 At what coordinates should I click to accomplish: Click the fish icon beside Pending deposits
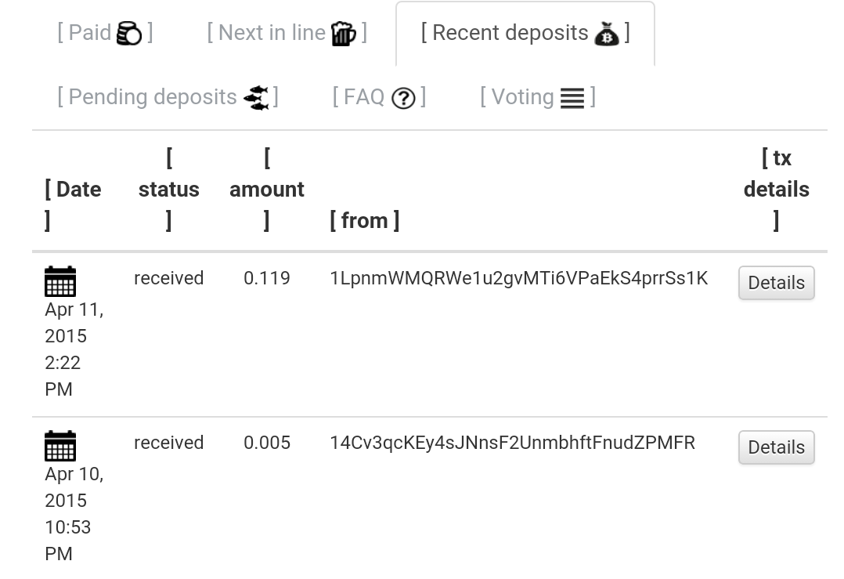click(x=256, y=97)
